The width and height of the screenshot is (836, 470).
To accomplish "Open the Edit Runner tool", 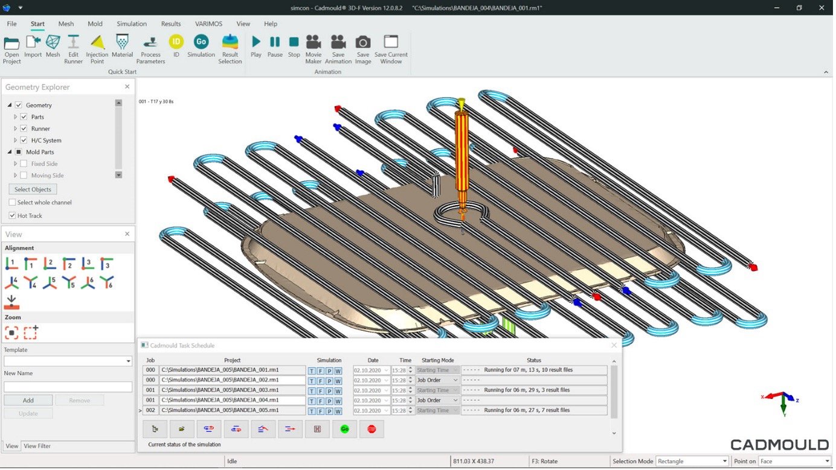I will click(73, 49).
